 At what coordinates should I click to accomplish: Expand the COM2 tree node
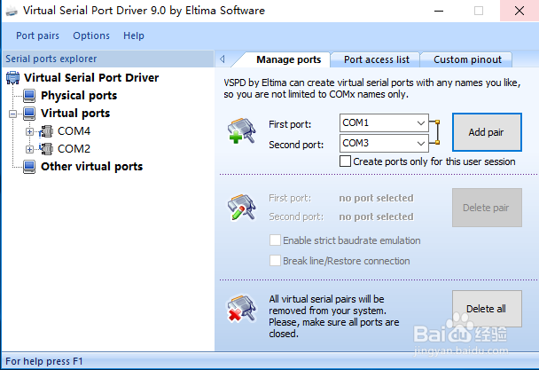[x=29, y=149]
